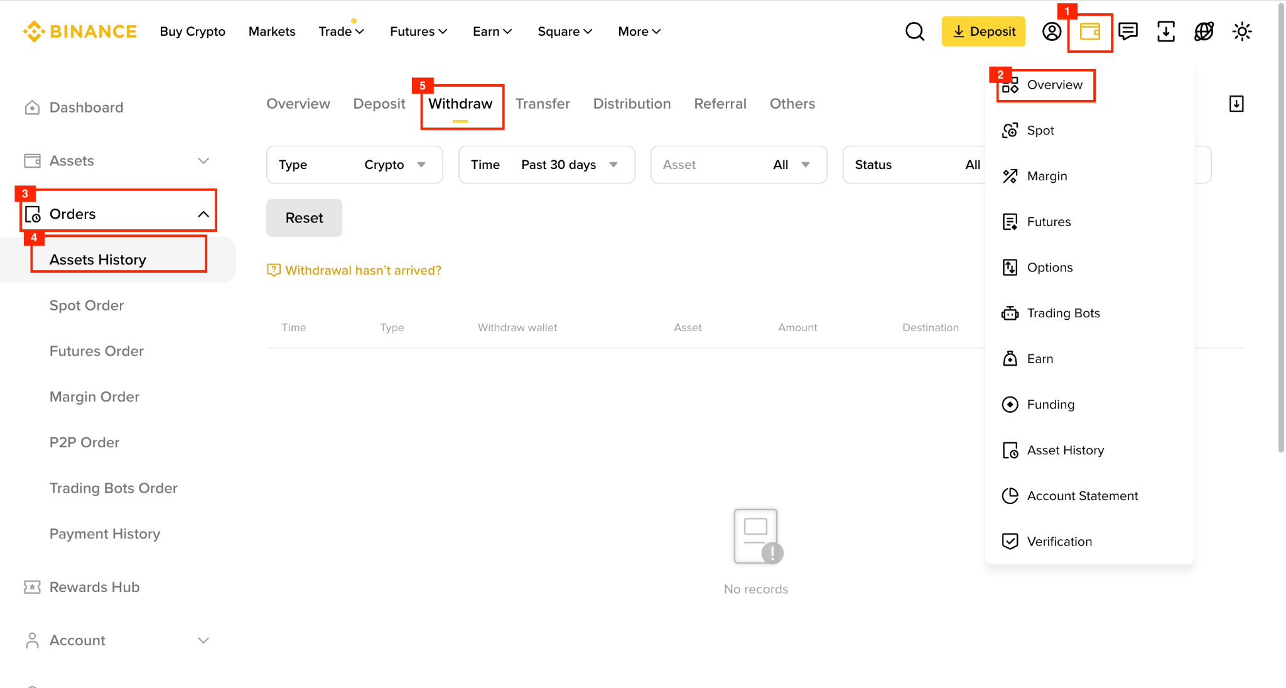This screenshot has height=688, width=1286.
Task: Click the Earn icon in wallet menu
Action: [x=1010, y=359]
